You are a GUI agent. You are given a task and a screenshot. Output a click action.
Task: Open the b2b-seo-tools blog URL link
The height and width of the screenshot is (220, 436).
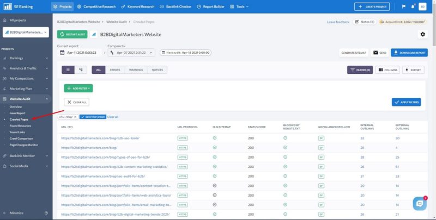(x=100, y=138)
